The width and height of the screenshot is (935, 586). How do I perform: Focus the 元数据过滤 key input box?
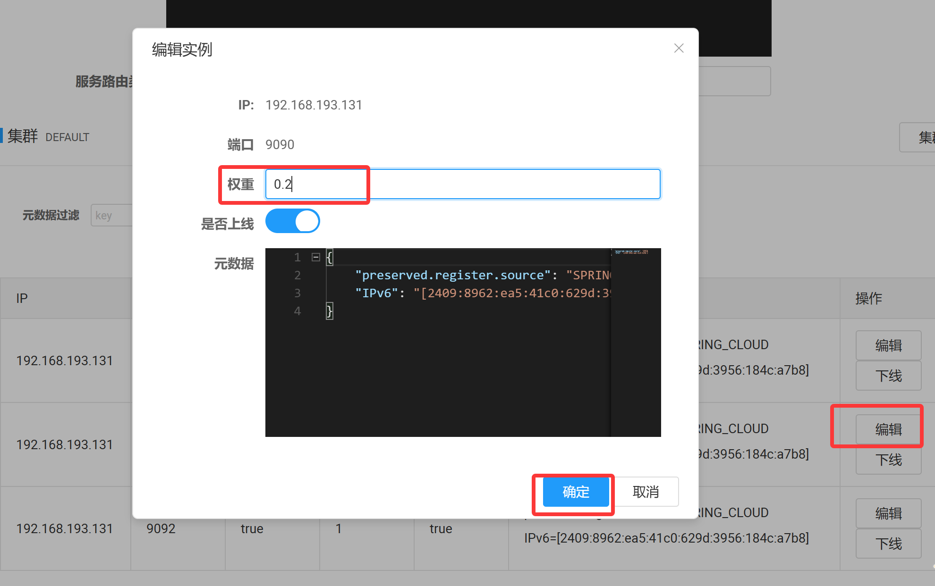[x=112, y=216]
